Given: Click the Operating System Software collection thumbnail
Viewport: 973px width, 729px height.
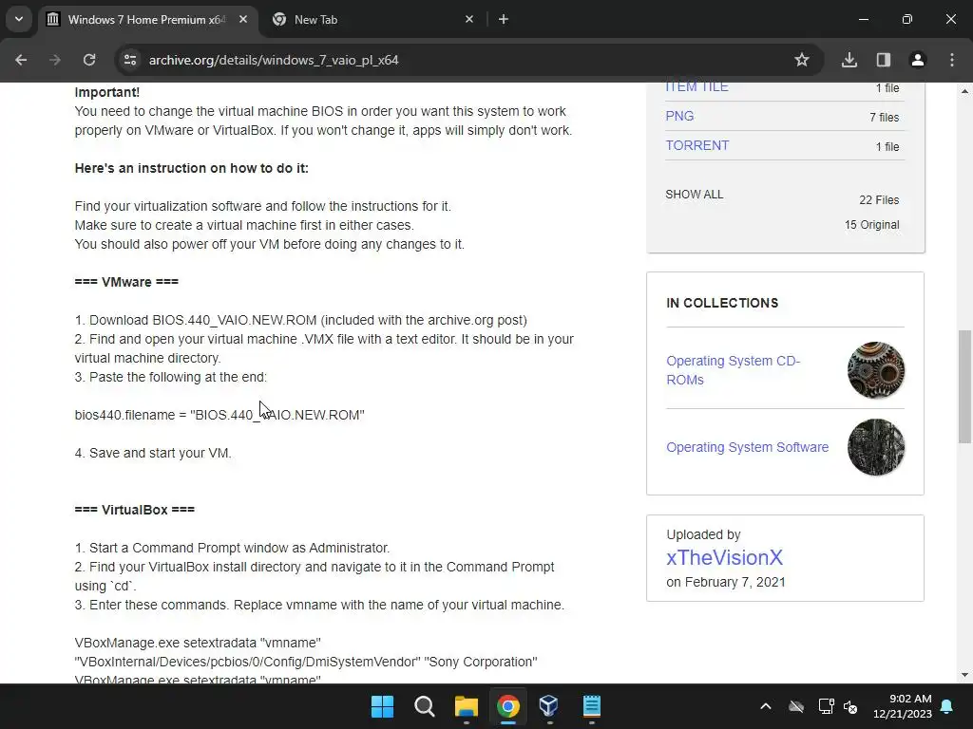Looking at the screenshot, I should coord(875,447).
